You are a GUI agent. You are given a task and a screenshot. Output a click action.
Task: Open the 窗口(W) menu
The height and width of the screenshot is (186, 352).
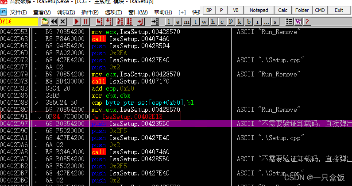(x=138, y=12)
